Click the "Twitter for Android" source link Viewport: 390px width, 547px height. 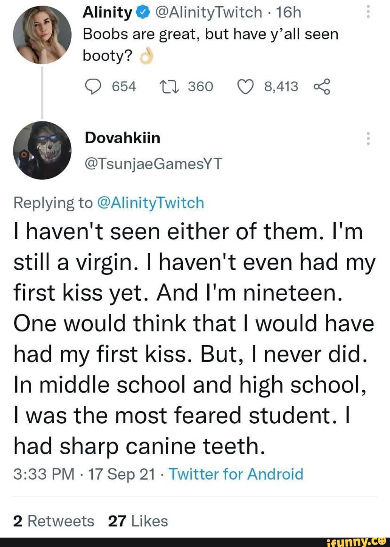(x=236, y=473)
